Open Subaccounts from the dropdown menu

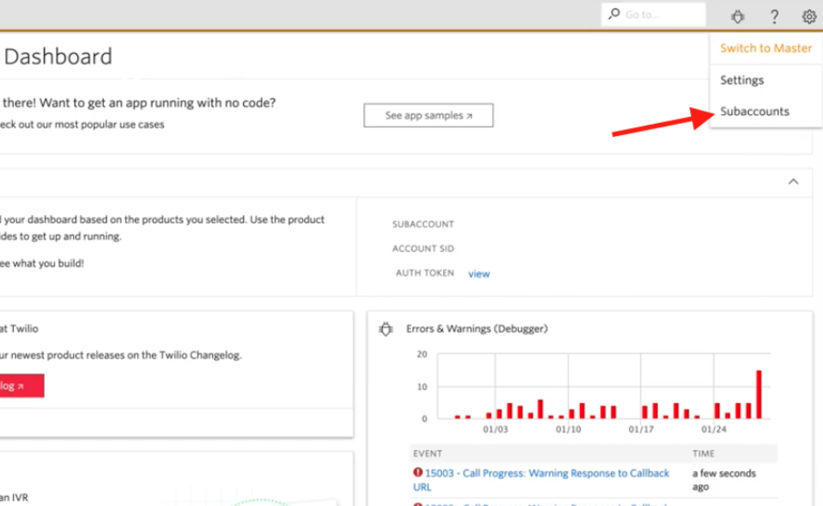tap(754, 111)
